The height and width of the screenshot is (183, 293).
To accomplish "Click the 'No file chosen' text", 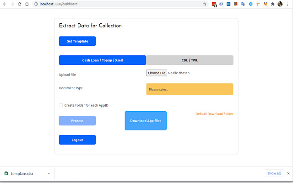I will [179, 73].
